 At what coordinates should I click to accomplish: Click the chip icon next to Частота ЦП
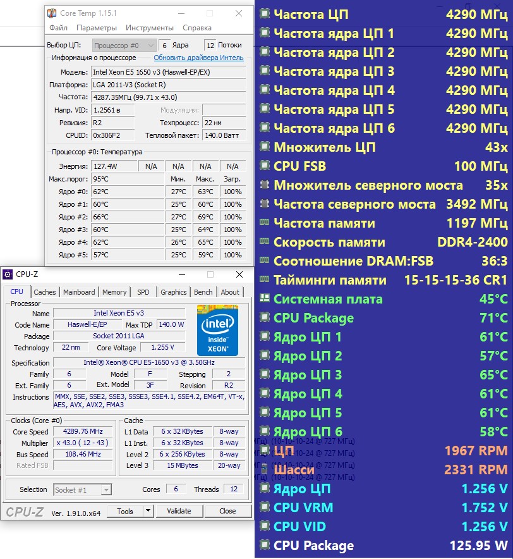(264, 14)
